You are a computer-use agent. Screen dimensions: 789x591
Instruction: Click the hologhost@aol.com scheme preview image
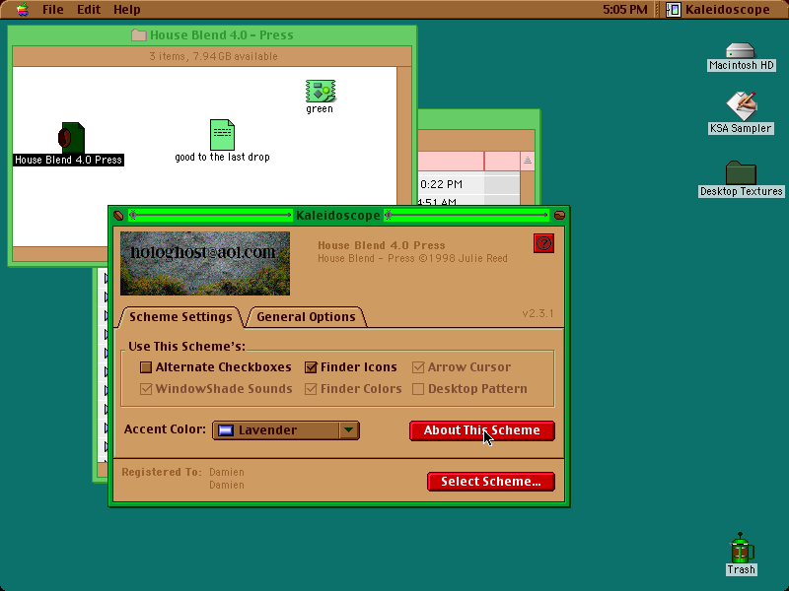(205, 263)
